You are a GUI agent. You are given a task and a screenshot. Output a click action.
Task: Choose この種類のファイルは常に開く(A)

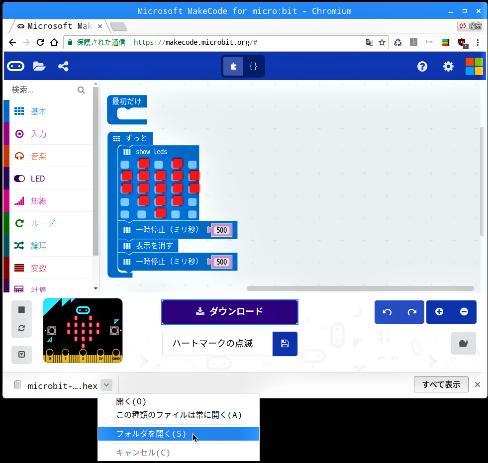(x=178, y=415)
